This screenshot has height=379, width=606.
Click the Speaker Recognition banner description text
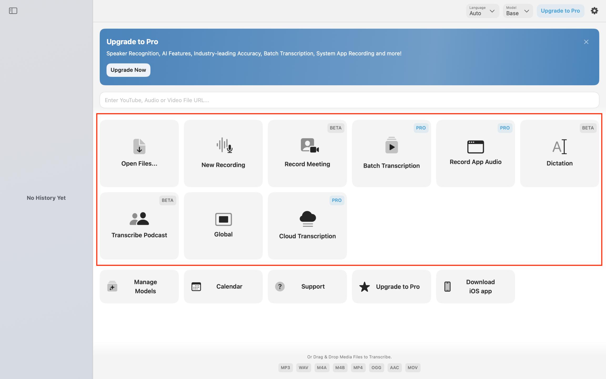[254, 53]
